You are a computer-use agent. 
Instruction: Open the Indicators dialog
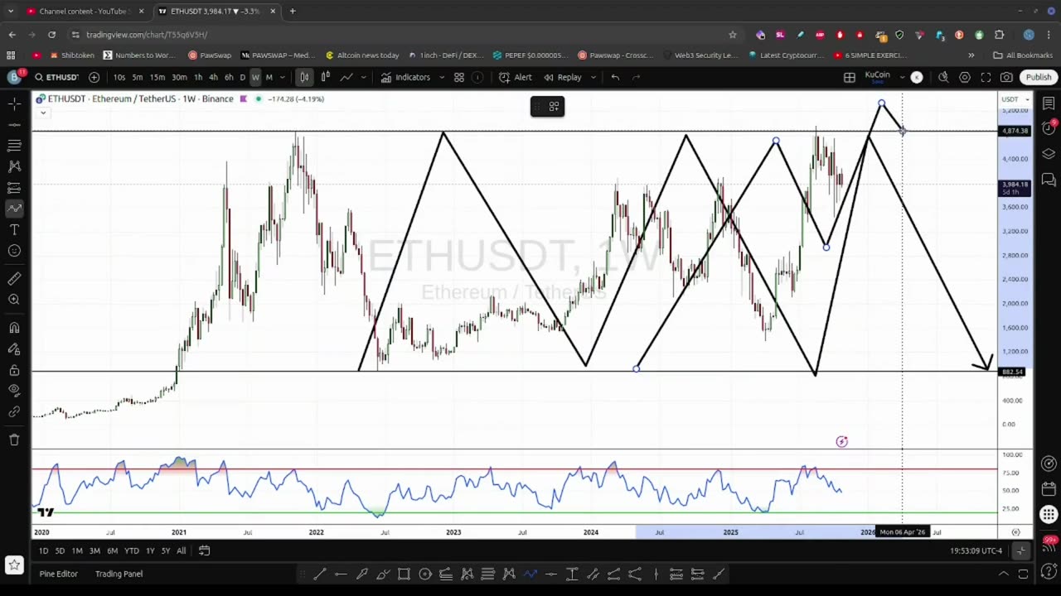(x=405, y=77)
